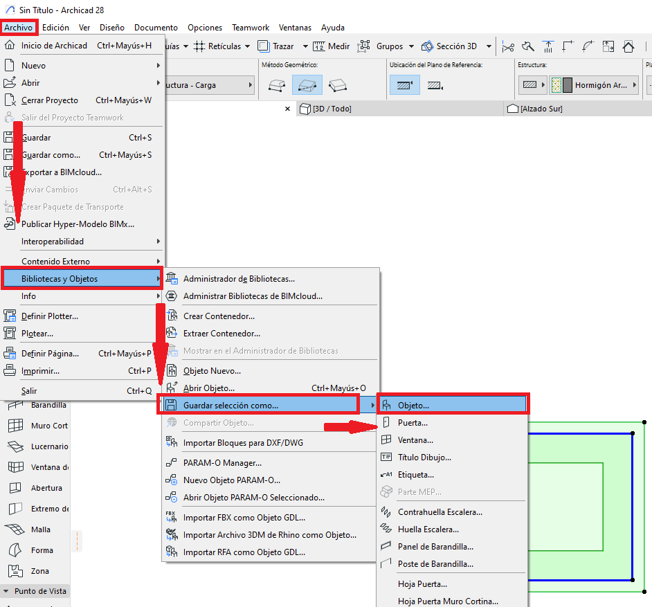Expand the Sección 3D dropdown arrow
The image size is (652, 607).
point(489,46)
